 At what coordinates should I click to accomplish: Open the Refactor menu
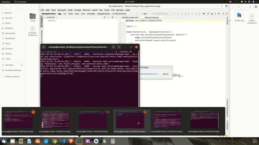[87, 10]
